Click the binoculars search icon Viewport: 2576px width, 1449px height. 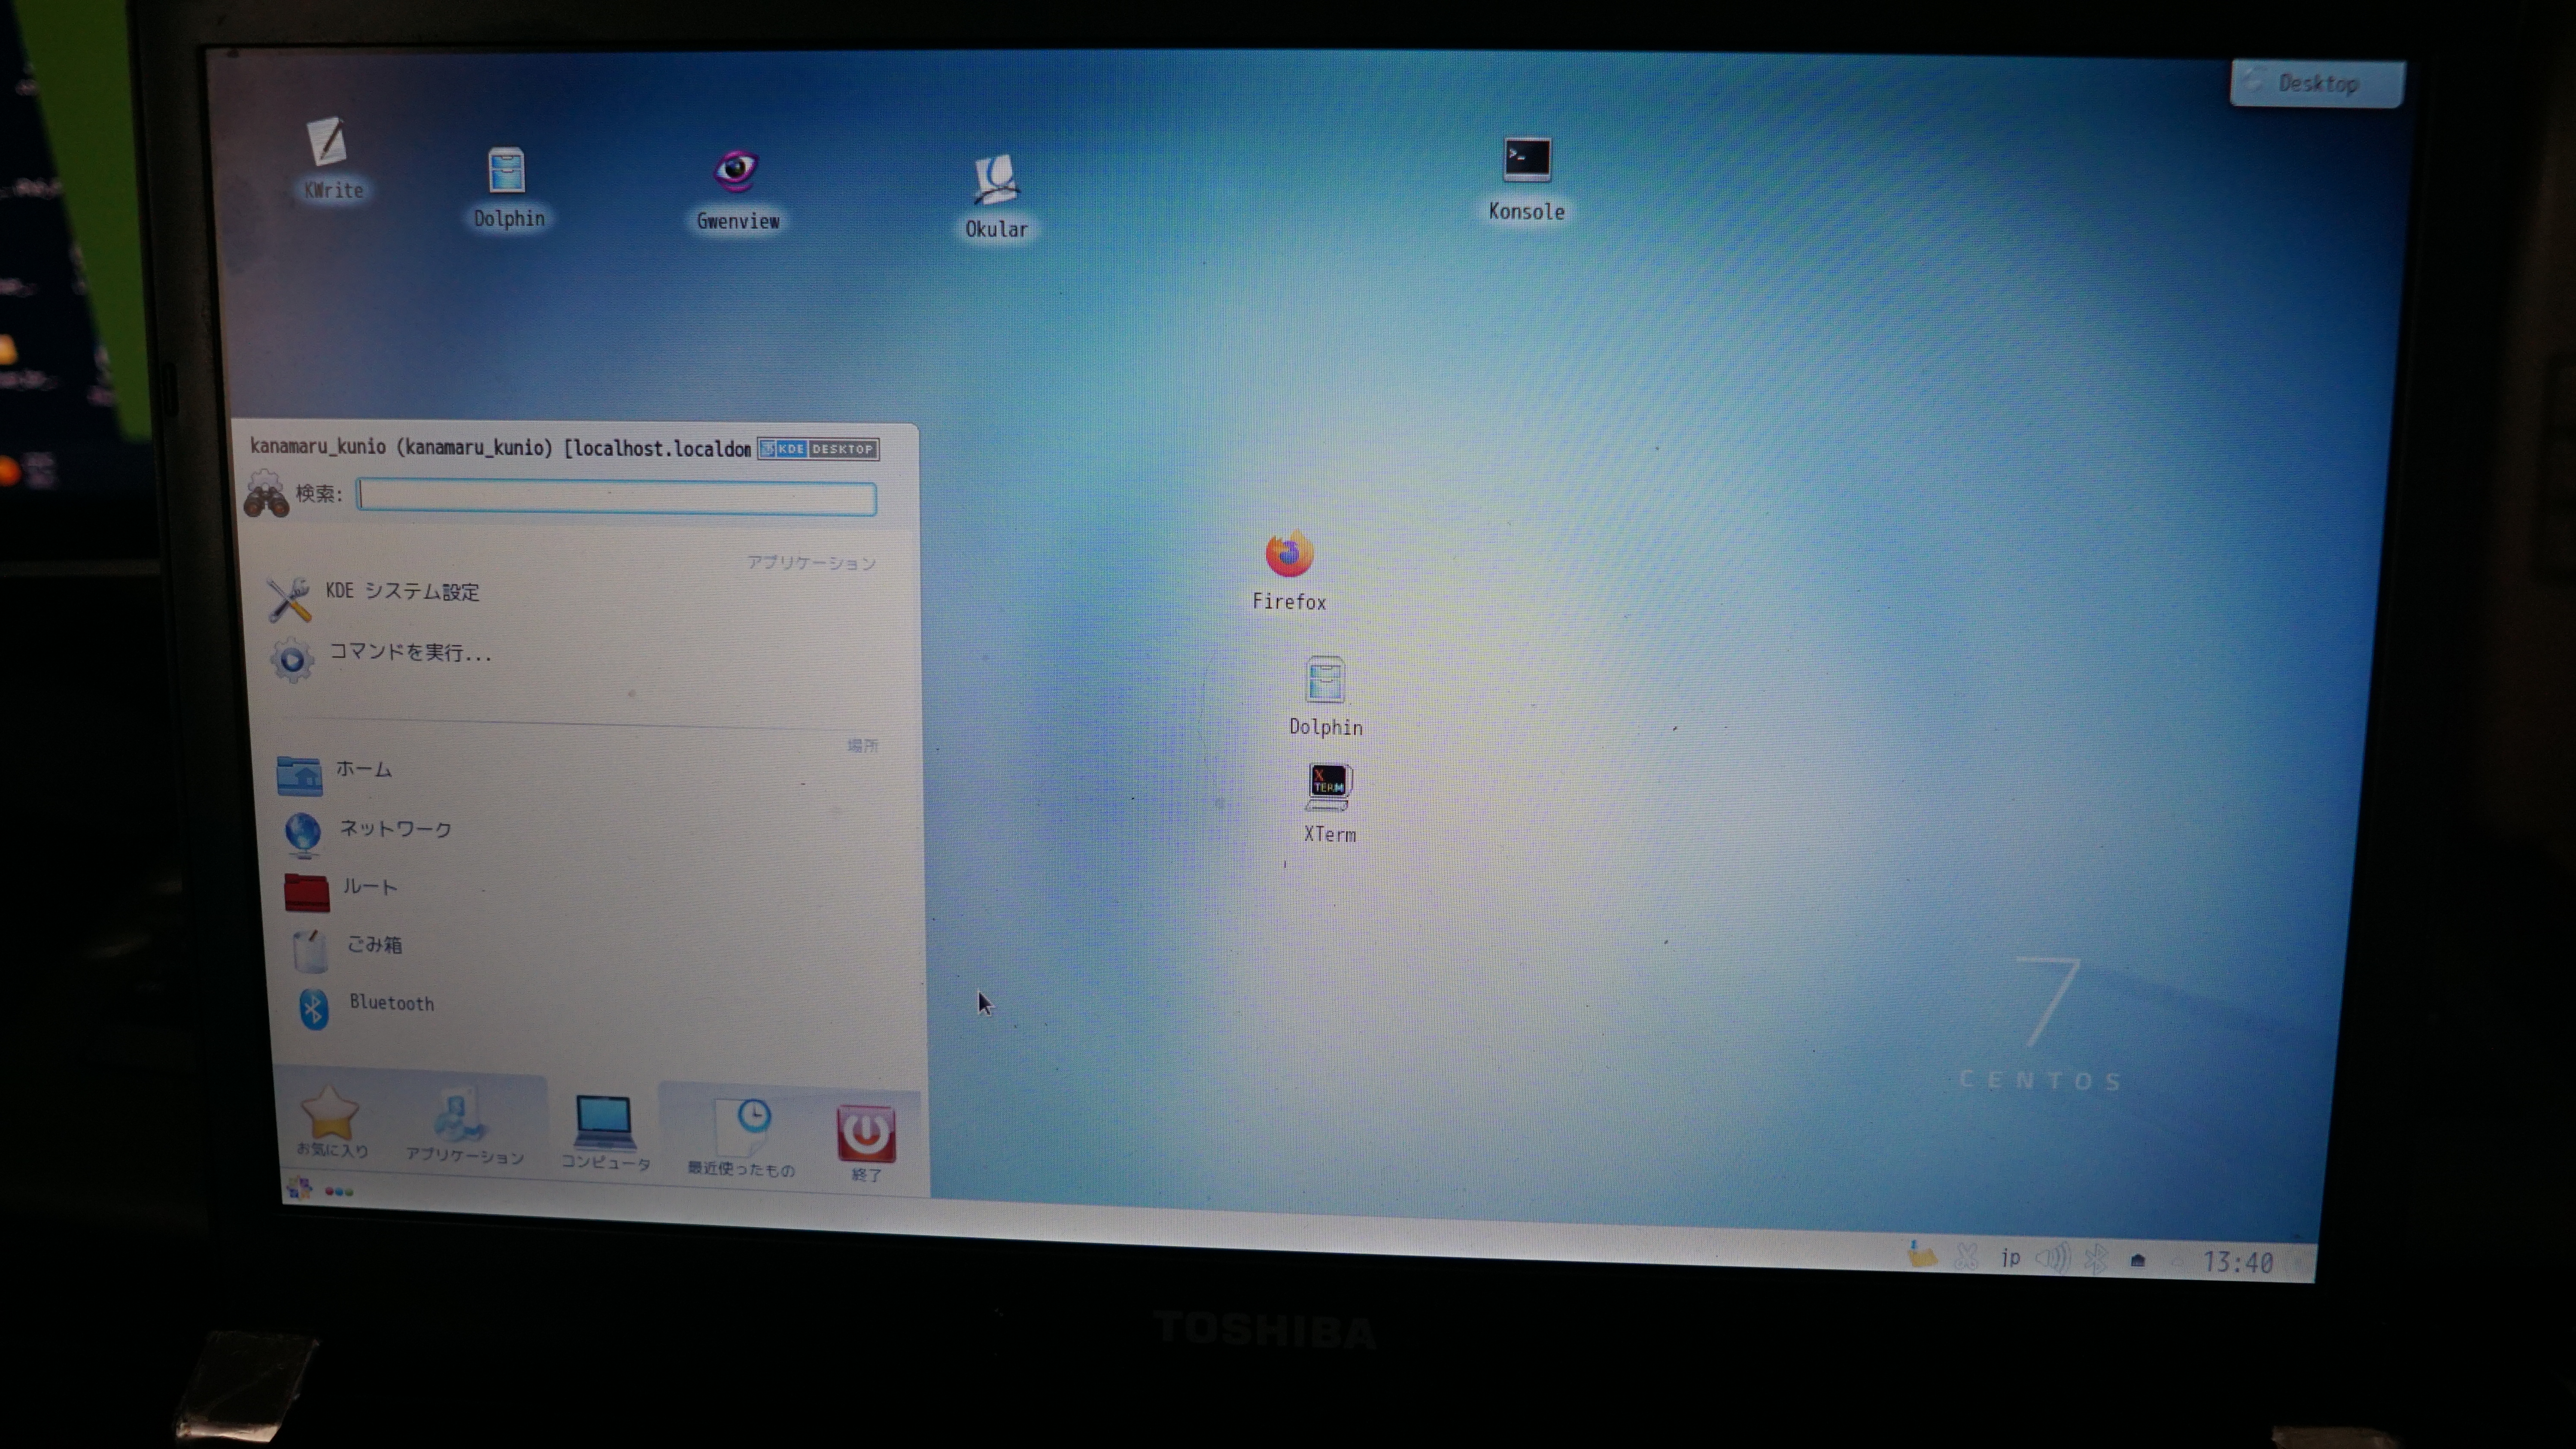coord(266,495)
